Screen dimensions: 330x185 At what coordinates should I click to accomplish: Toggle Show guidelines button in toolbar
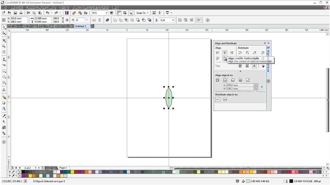(131, 13)
